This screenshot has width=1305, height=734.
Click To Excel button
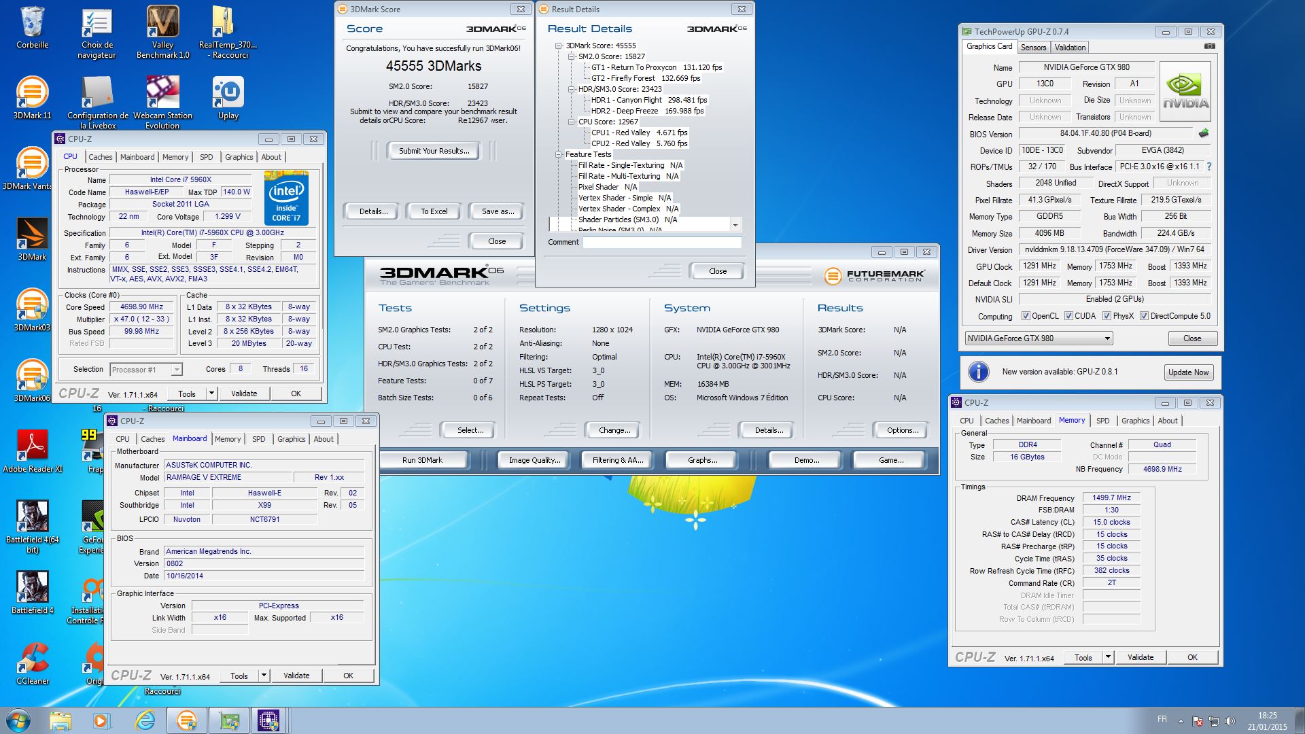click(434, 211)
